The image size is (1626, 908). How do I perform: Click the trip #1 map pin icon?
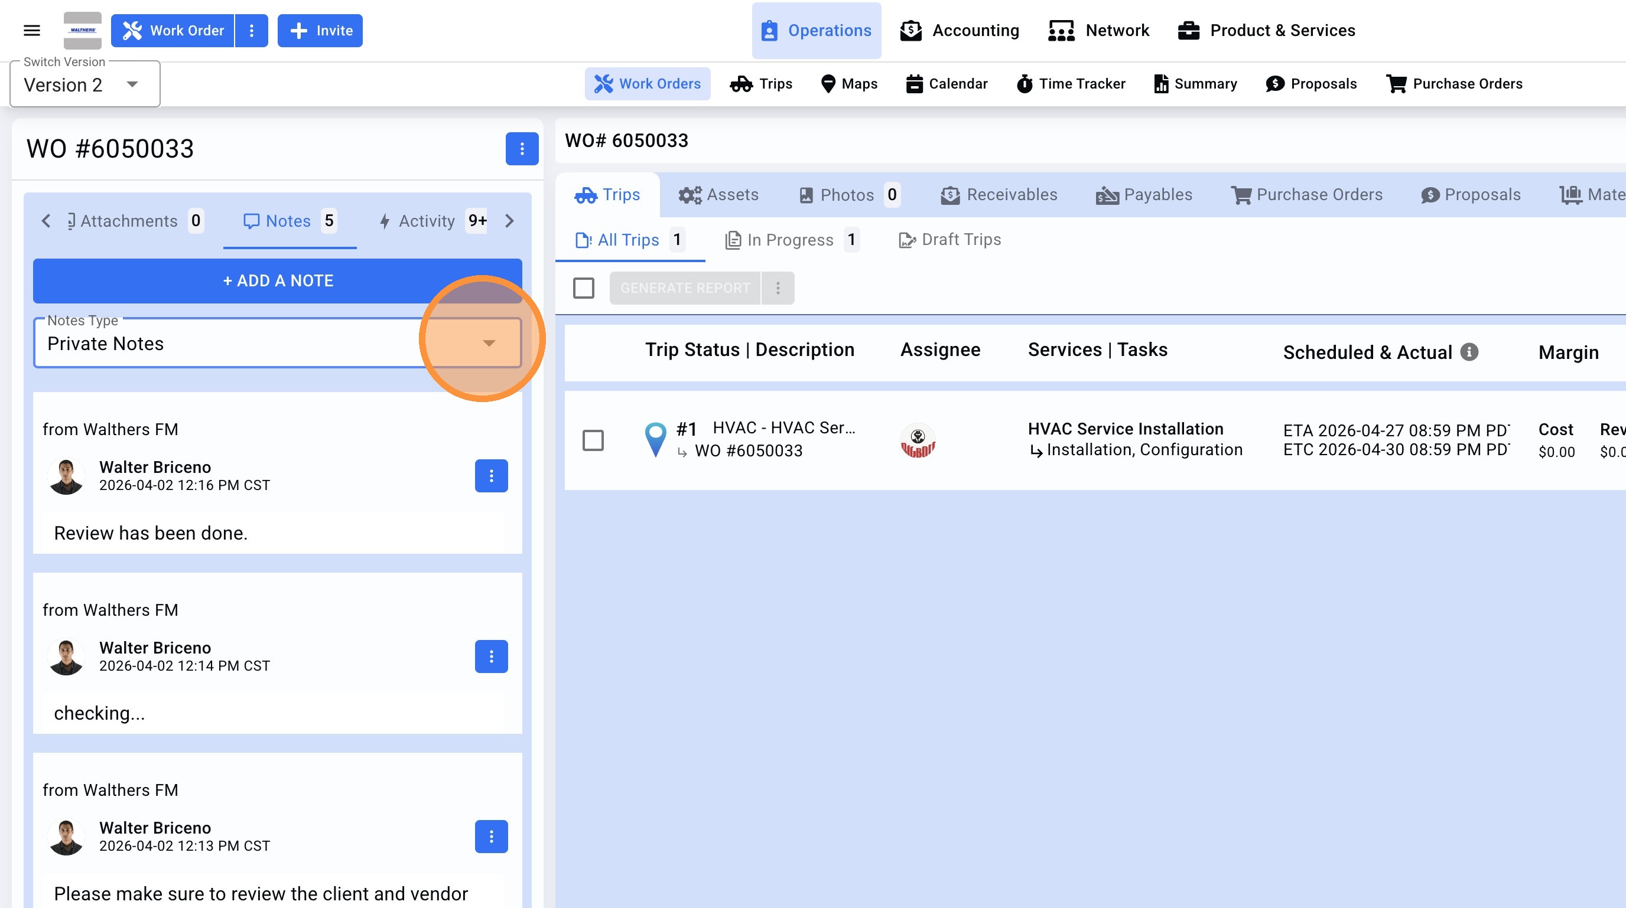(x=655, y=439)
